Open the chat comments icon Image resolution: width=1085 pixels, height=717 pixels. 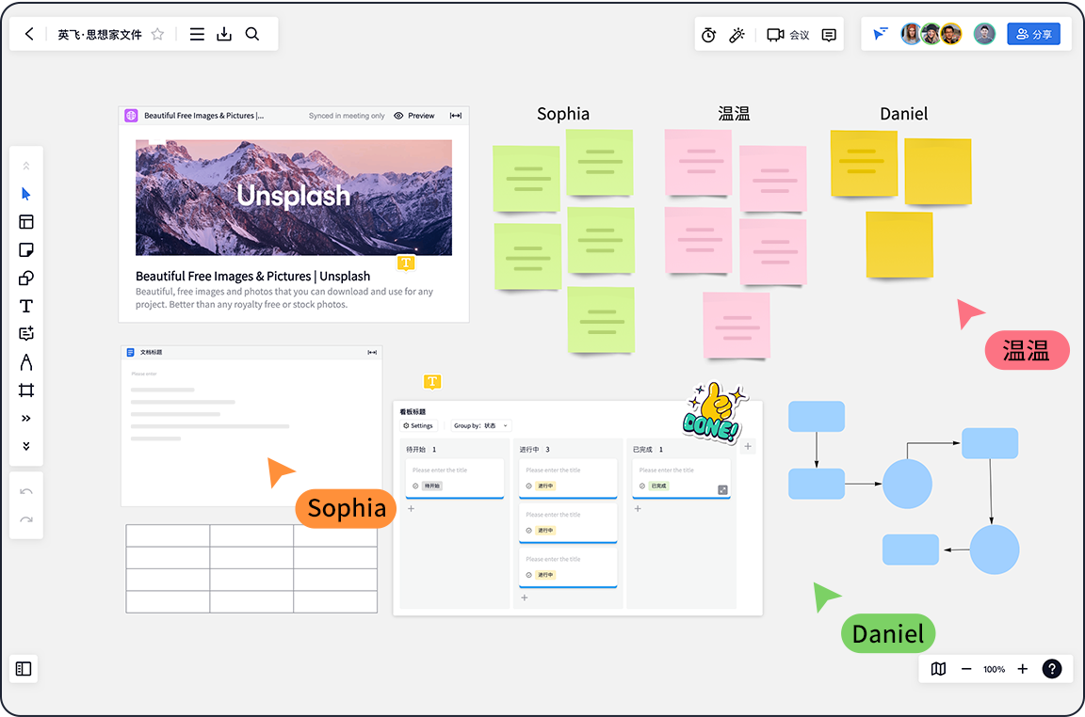[829, 35]
